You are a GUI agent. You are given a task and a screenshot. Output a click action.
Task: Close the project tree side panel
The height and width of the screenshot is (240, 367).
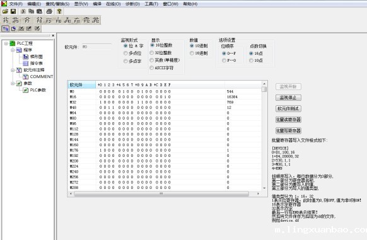point(53,35)
